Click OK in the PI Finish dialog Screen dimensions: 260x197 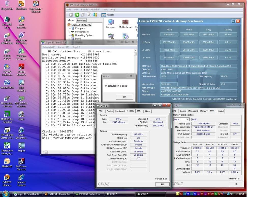tap(125, 97)
